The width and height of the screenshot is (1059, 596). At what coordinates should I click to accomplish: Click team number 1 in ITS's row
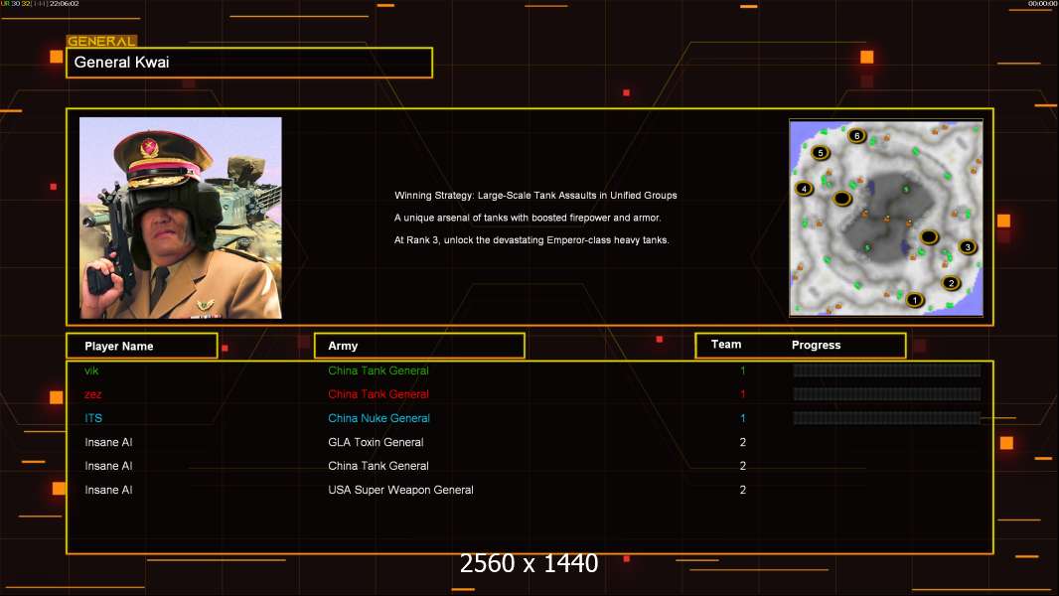pyautogui.click(x=743, y=418)
